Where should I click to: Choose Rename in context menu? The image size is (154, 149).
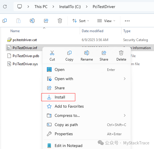point(87,56)
